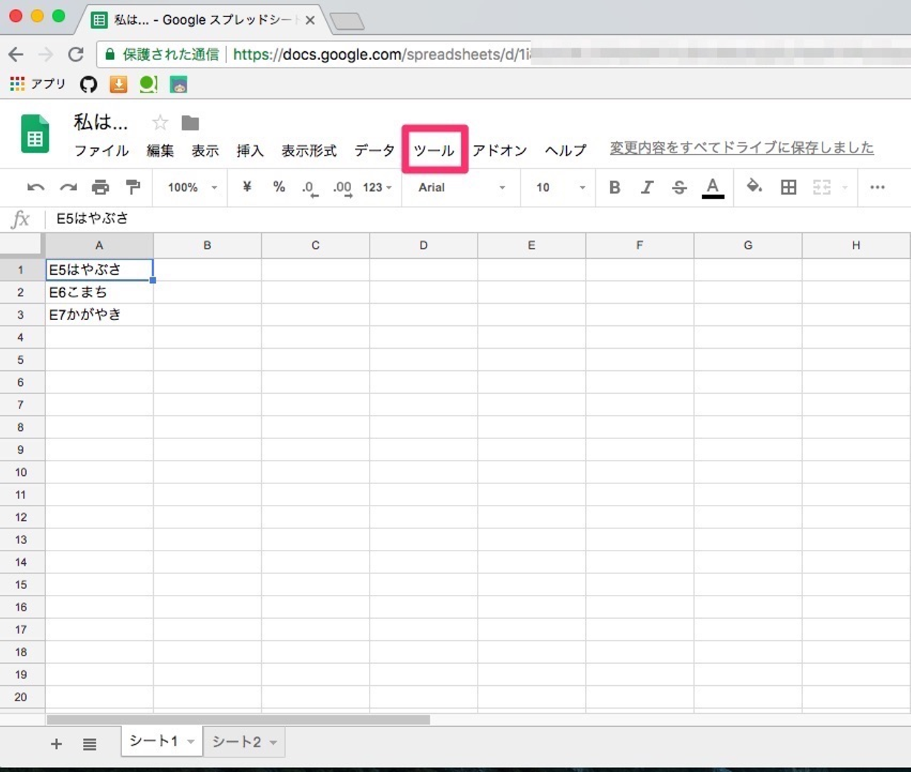Decrease decimal places icon
911x772 pixels.
tap(310, 188)
